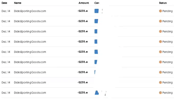
Task: Click the blue card icon in the fifth transaction row
Action: click(96, 52)
